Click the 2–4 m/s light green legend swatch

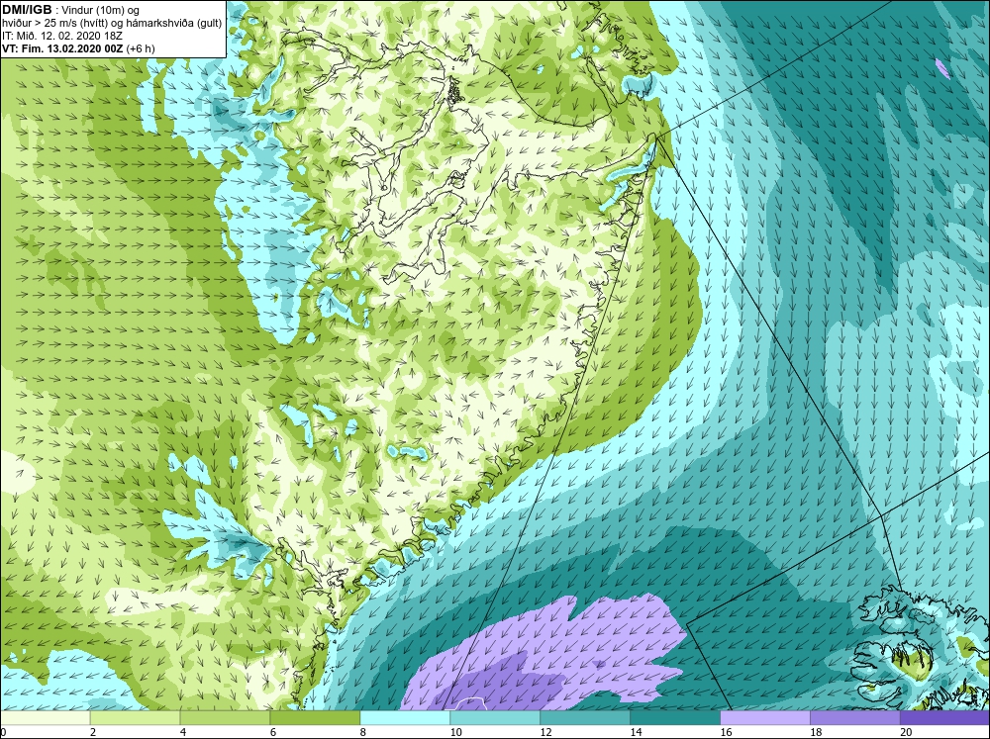pyautogui.click(x=135, y=718)
